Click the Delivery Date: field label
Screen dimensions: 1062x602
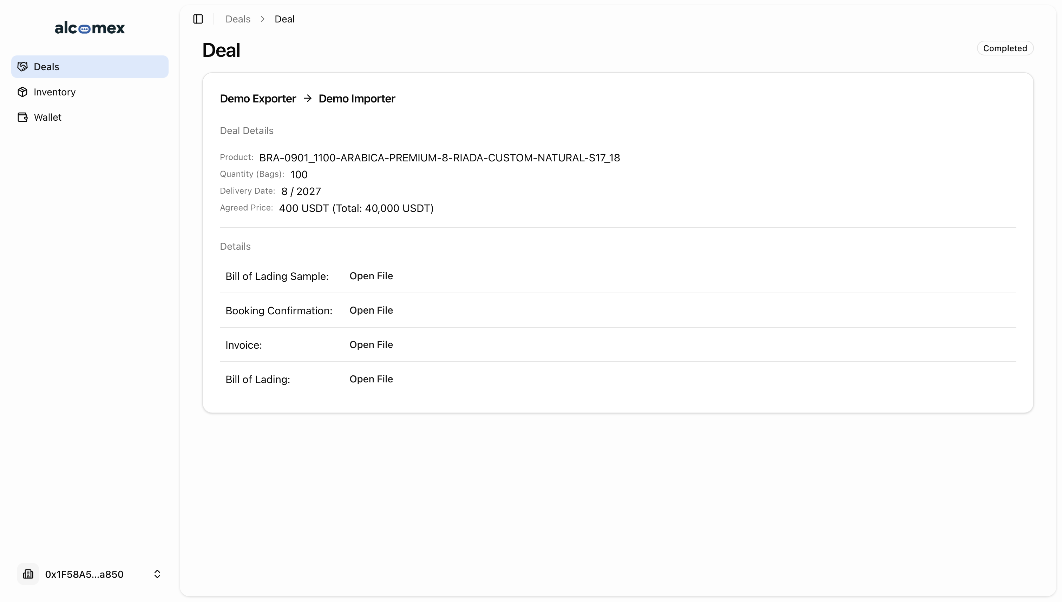248,190
